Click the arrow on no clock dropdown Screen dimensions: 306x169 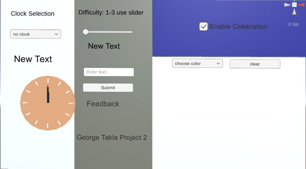tap(56, 34)
